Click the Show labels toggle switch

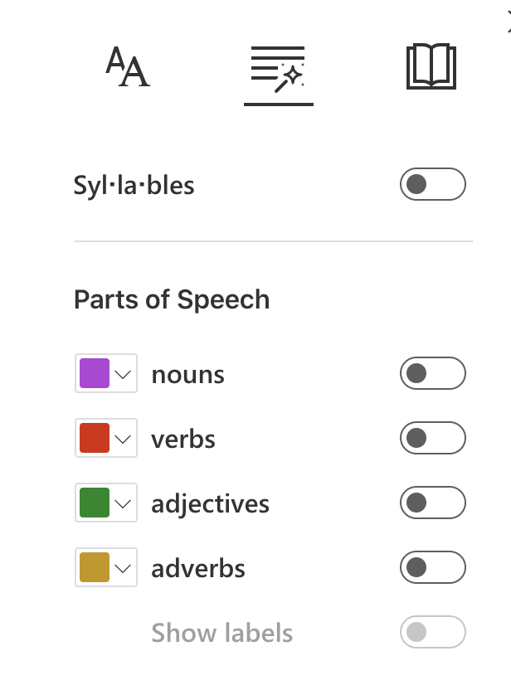(432, 633)
